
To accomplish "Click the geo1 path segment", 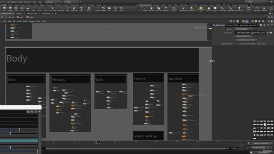I will [x=20, y=17].
